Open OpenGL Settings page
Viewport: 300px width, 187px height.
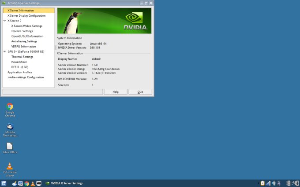point(22,31)
